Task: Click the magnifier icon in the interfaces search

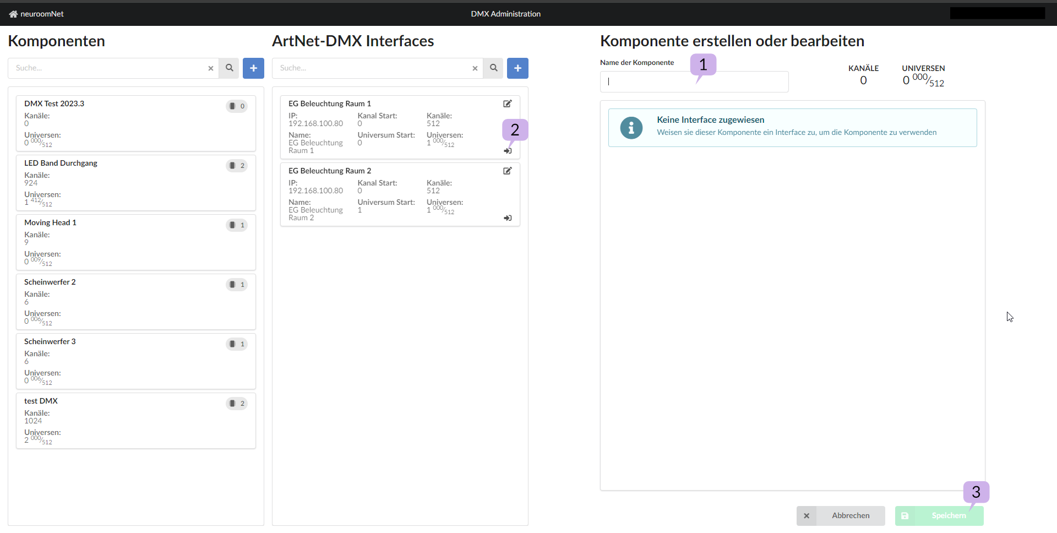Action: click(493, 68)
